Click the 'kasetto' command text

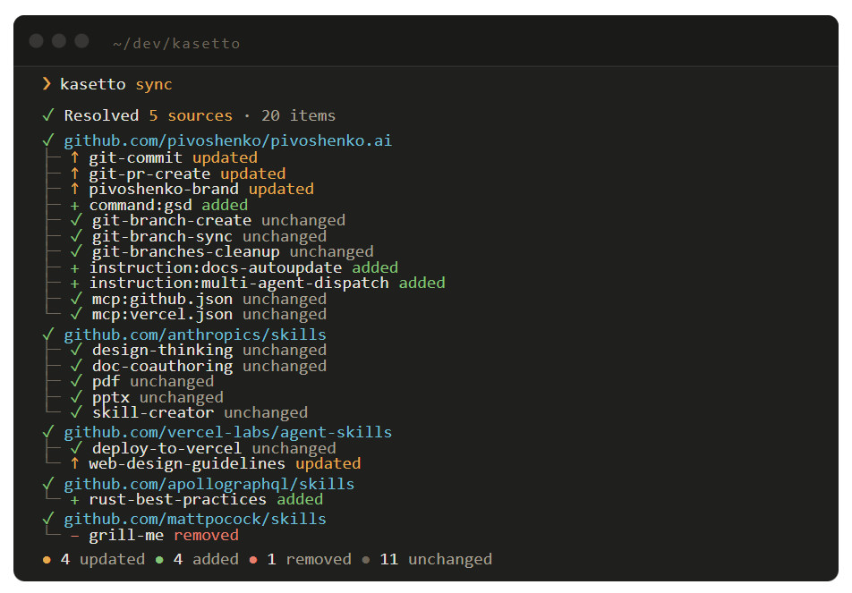pyautogui.click(x=93, y=84)
